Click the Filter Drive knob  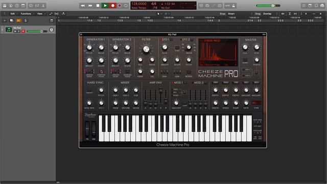tap(152, 60)
